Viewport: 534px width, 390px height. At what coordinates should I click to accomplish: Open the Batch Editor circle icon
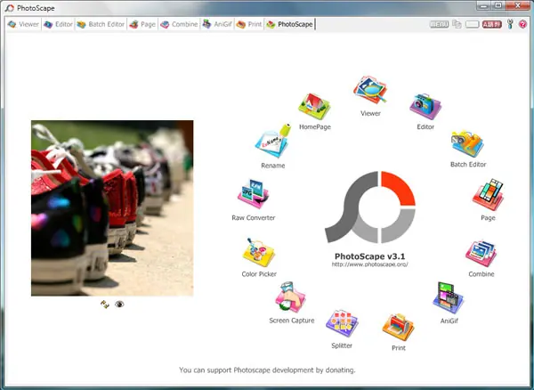[467, 143]
